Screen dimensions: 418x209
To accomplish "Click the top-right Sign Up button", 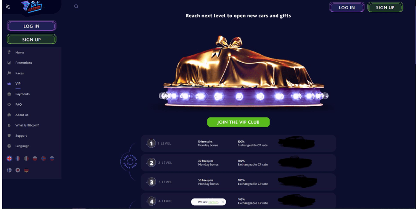I will tap(385, 8).
